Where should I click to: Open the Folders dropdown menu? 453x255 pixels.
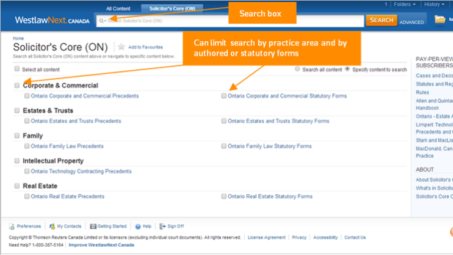(x=405, y=4)
